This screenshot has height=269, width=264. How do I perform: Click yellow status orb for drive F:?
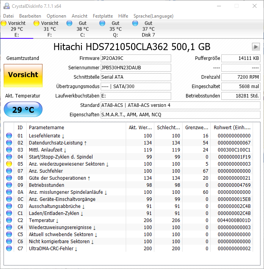pos(36,23)
